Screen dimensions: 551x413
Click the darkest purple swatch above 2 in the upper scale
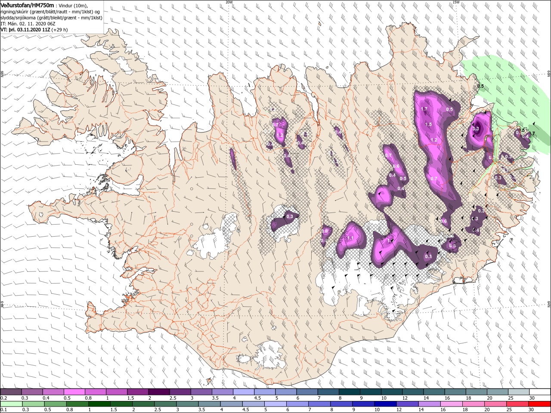(159, 391)
